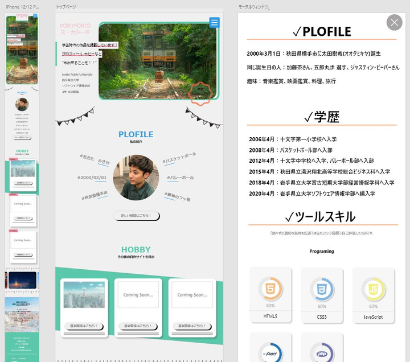
Task: Click the PLOFILE heading on トップページ
Action: [x=136, y=134]
